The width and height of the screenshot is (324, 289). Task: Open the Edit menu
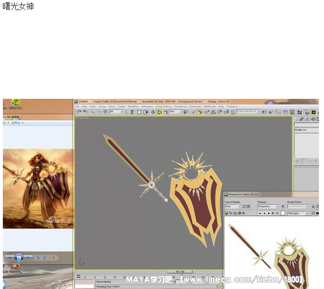[x=85, y=106]
